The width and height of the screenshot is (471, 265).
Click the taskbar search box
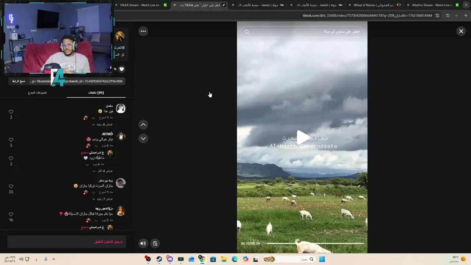[289, 259]
